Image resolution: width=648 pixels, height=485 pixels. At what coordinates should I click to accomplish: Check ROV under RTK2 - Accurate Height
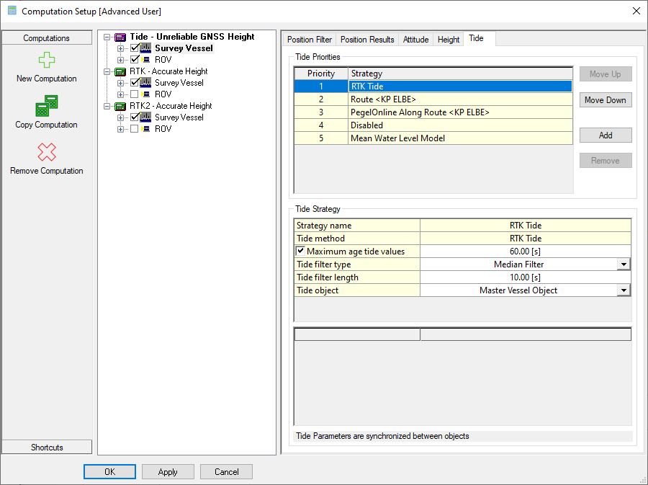(x=135, y=130)
